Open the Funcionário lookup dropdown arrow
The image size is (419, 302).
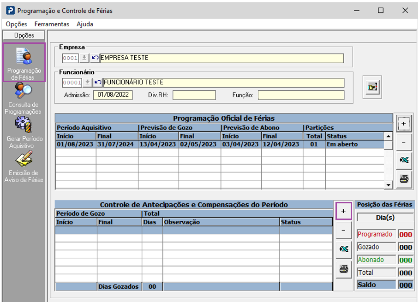(87, 83)
